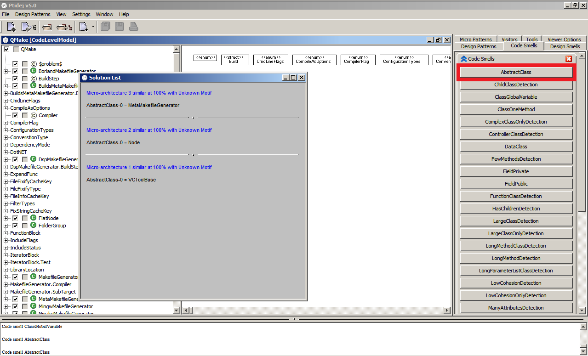Open a model using the folder-with-tree icon
This screenshot has height=356, width=588.
(63, 26)
